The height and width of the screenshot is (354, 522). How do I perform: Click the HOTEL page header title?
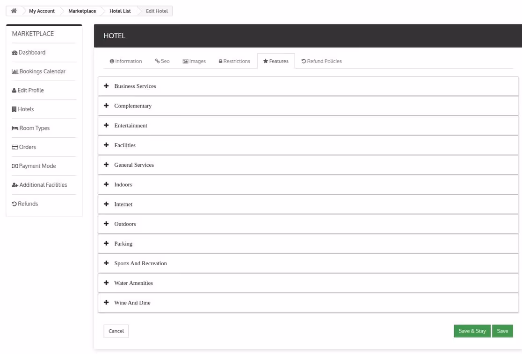(114, 36)
